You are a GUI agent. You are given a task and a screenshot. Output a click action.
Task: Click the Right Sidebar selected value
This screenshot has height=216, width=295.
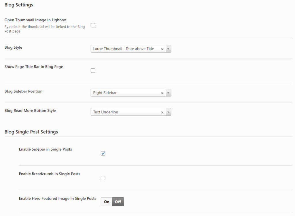(x=105, y=93)
